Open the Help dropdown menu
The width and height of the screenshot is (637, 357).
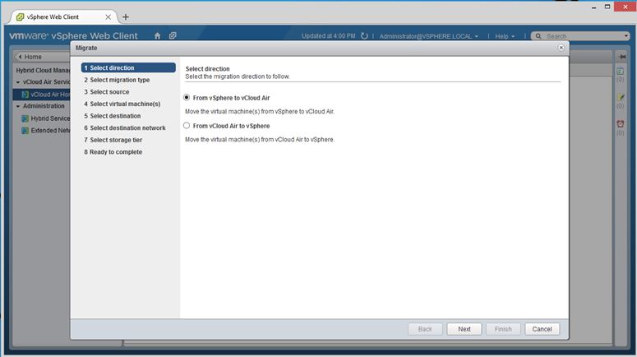pos(504,36)
